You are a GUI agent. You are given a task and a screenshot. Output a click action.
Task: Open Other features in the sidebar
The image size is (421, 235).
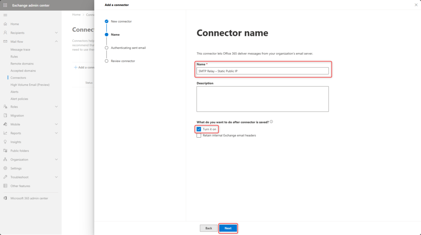pos(20,186)
